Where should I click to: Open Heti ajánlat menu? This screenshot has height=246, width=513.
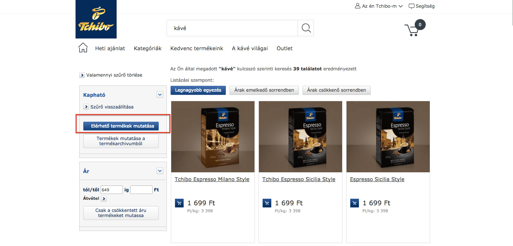[110, 48]
